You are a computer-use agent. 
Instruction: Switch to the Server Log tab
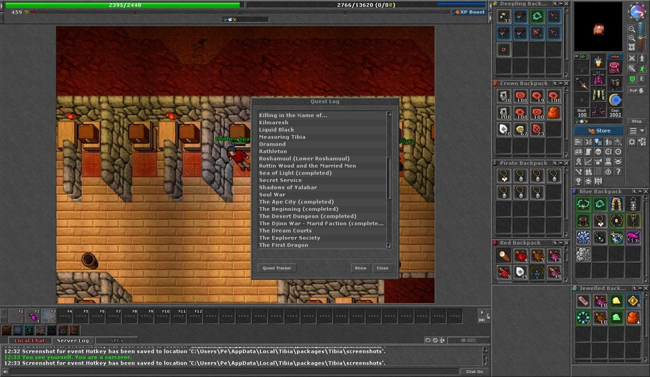pos(73,340)
